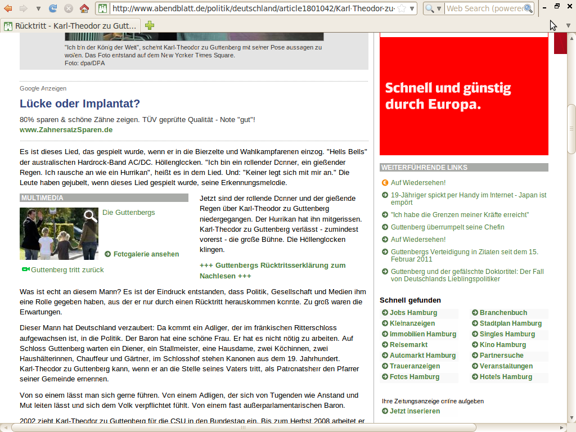Click the vertical scrollbar down arrow

pos(571,418)
